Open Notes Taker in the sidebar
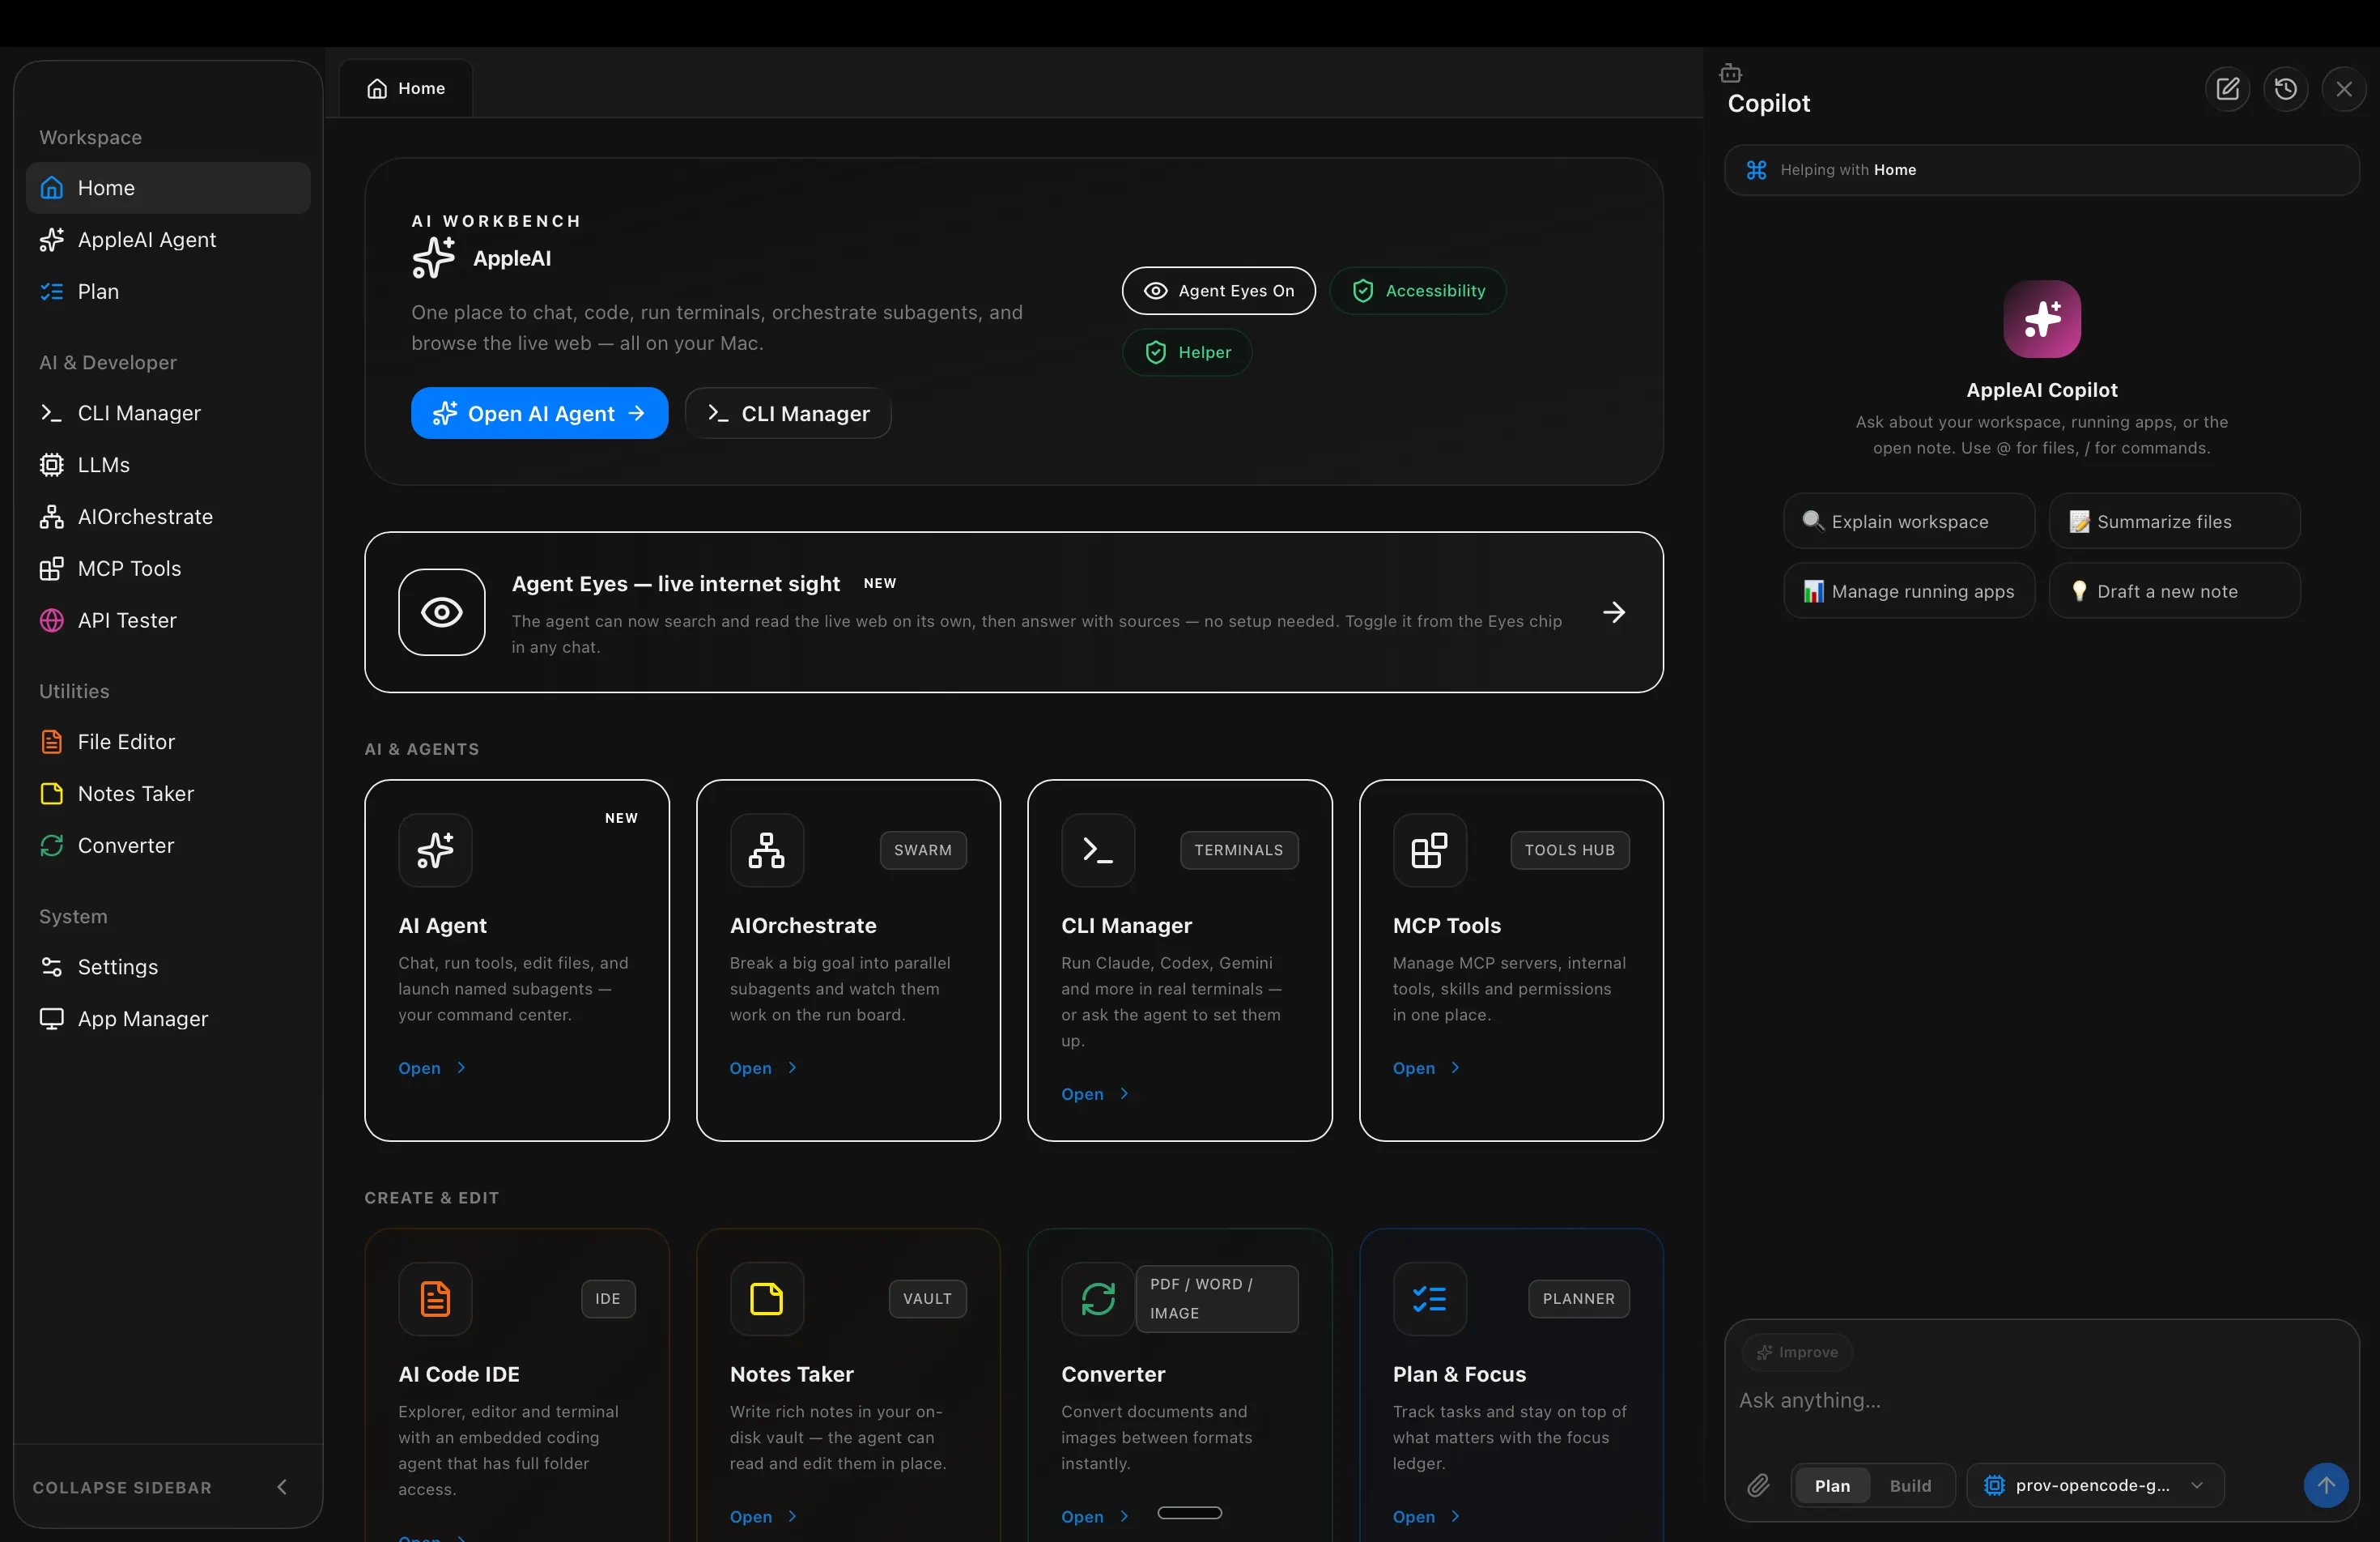The width and height of the screenshot is (2380, 1542). (x=168, y=794)
